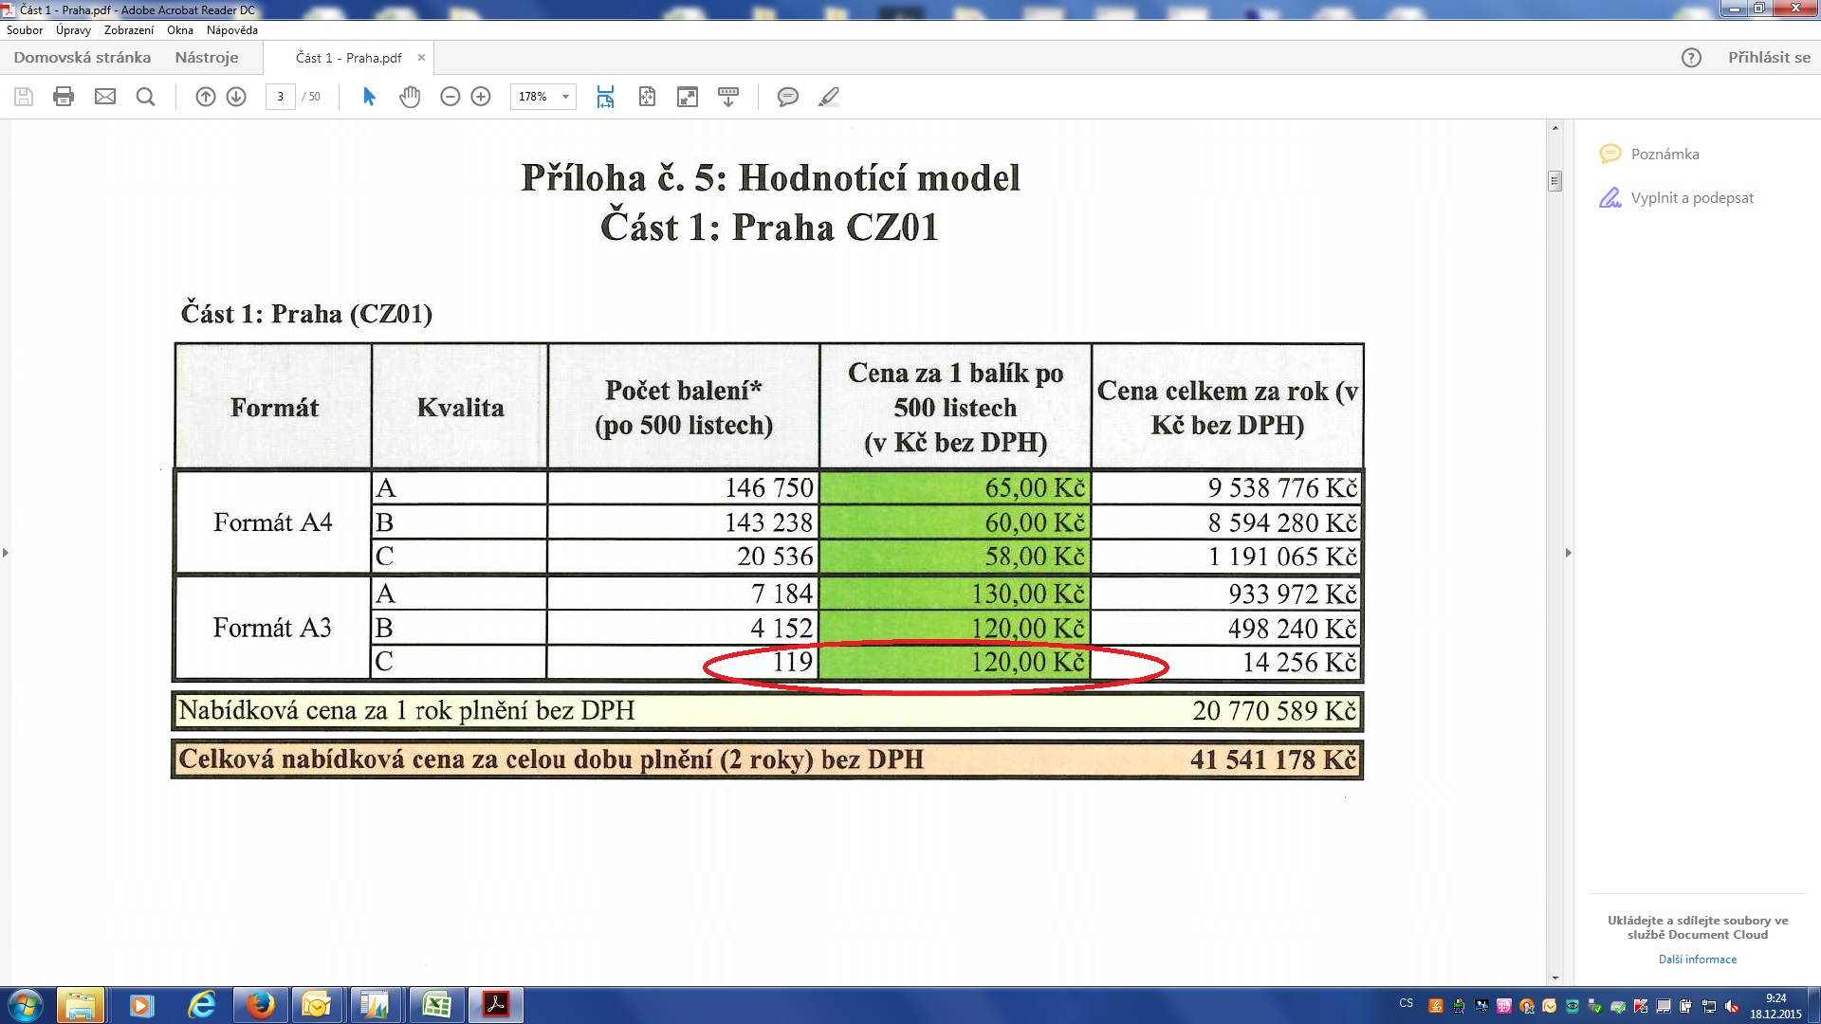Click the email envelope icon

pyautogui.click(x=105, y=97)
